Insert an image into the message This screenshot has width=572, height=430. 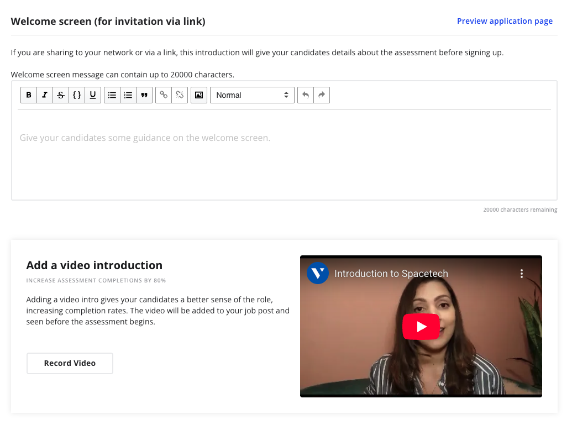199,95
